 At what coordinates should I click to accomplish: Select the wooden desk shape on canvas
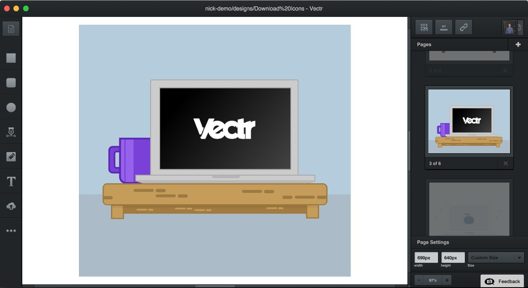(215, 201)
